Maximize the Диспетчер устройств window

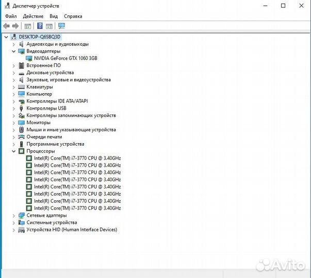283,6
